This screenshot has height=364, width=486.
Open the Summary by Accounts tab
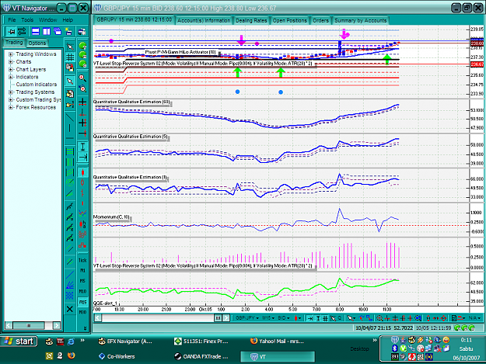pos(360,20)
